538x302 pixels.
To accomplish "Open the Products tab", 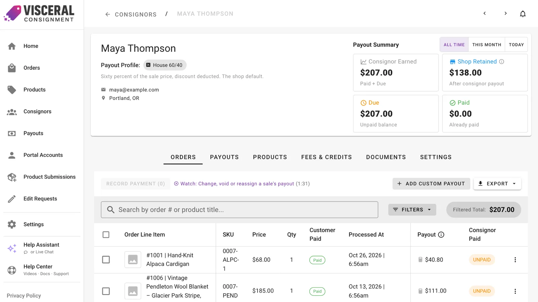I will (x=270, y=157).
